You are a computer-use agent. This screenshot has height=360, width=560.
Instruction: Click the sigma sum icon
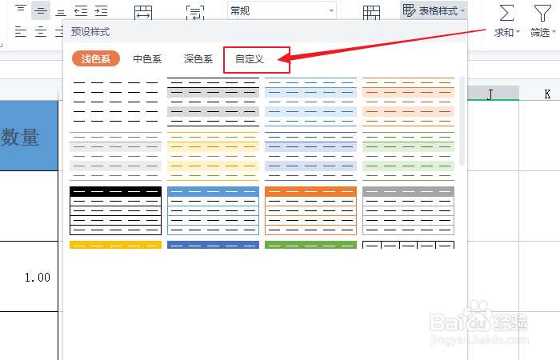[506, 14]
